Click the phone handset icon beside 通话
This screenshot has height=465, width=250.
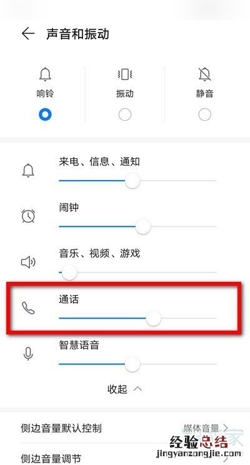click(x=28, y=308)
